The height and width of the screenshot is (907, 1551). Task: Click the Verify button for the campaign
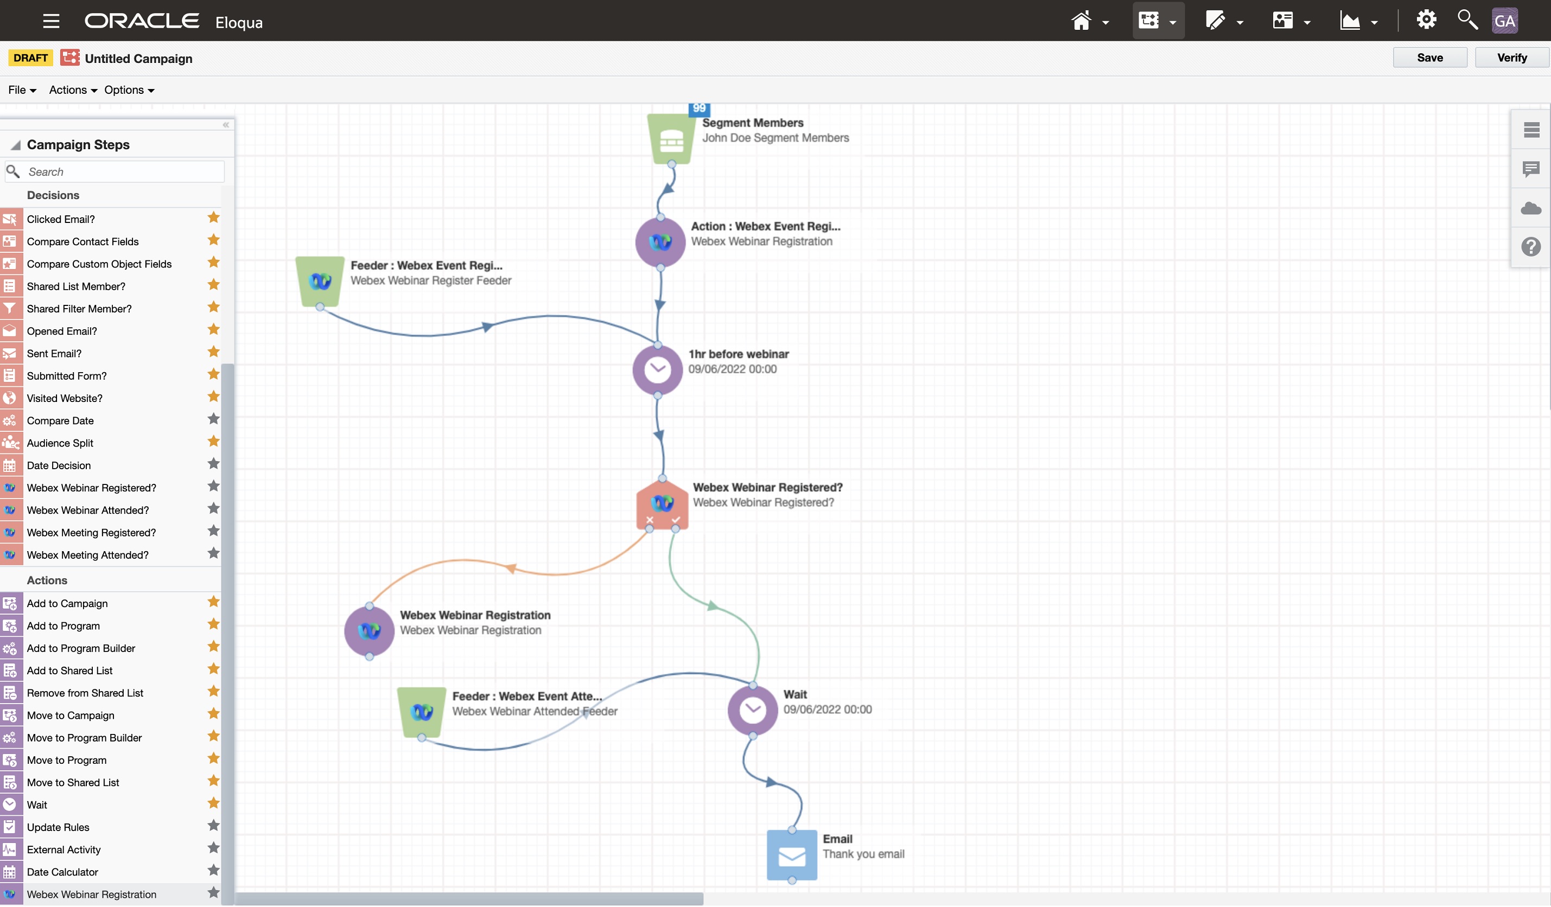(1512, 57)
